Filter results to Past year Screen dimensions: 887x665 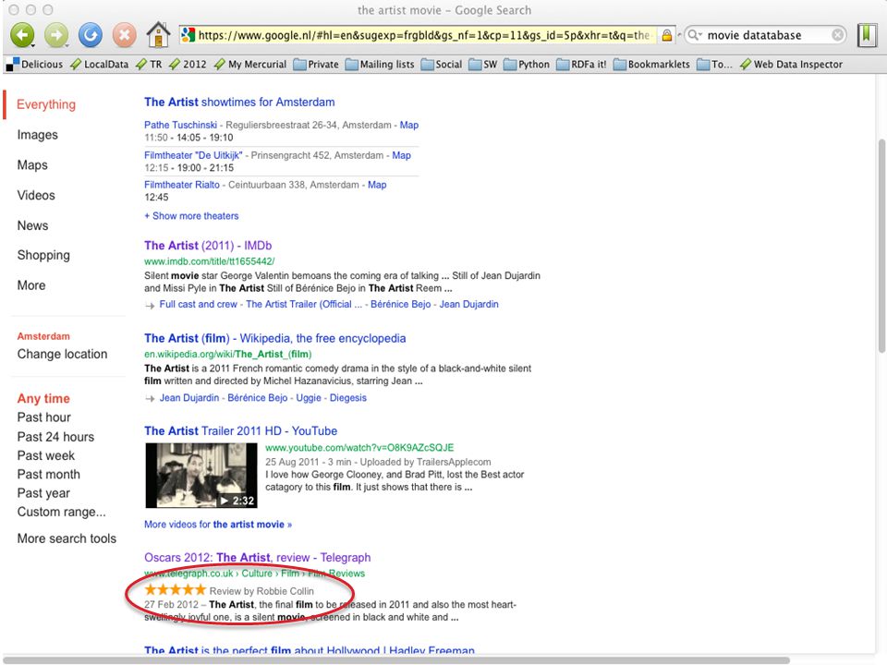click(x=43, y=493)
